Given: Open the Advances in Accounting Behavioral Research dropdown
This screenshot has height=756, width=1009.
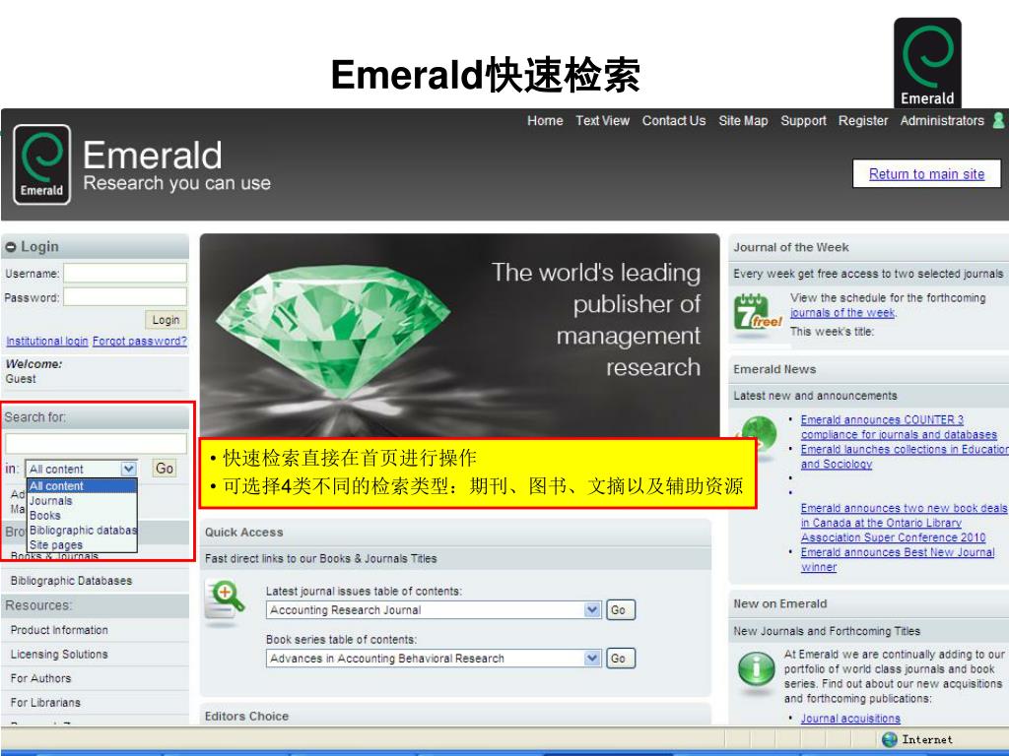Looking at the screenshot, I should [x=434, y=659].
